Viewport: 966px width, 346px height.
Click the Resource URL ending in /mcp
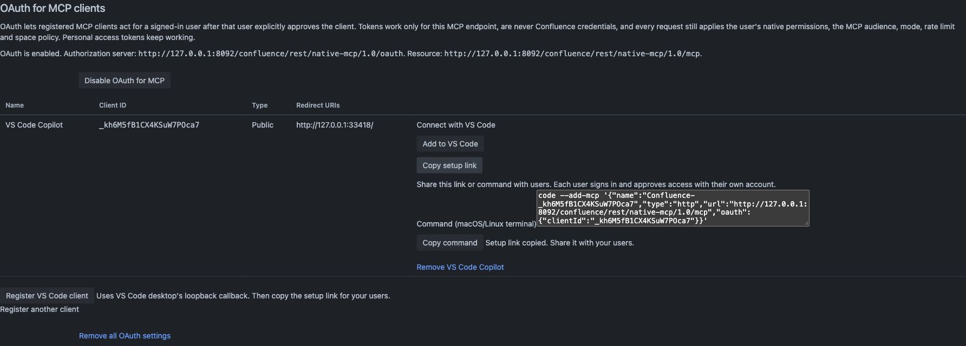click(572, 54)
